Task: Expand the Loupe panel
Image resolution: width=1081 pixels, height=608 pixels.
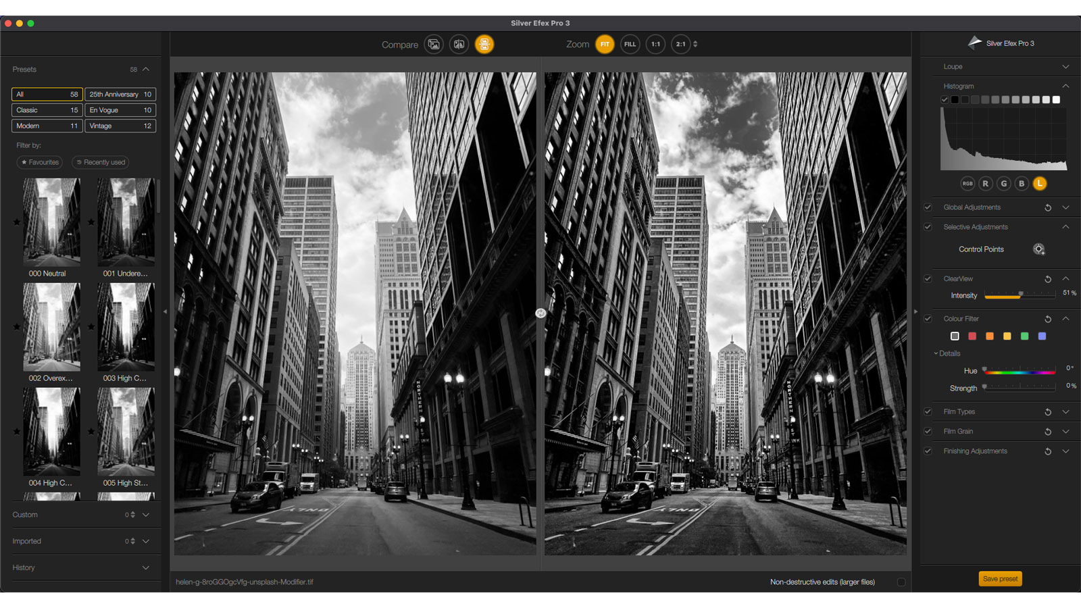Action: click(1065, 67)
